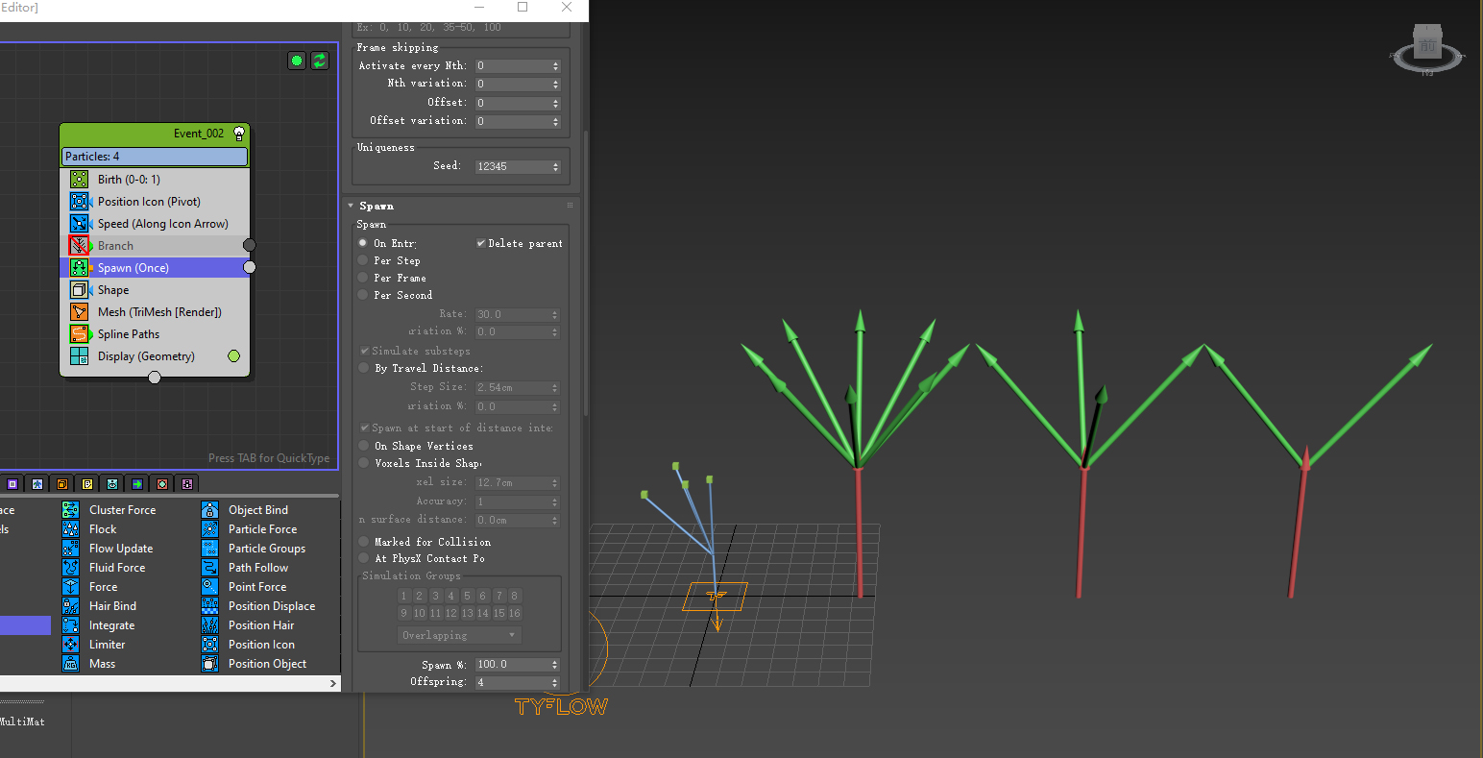Click the Offspring value spinner arrows
Viewport: 1483px width, 758px height.
pos(556,682)
